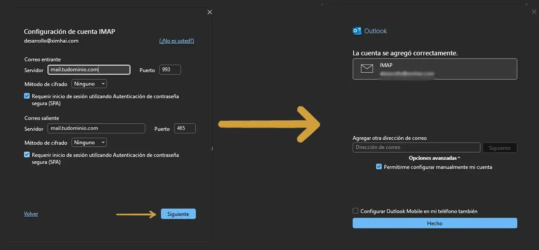Enable 'Configurar Outlook Mobile en mi teléfono también'
Image resolution: width=539 pixels, height=250 pixels.
coord(355,211)
